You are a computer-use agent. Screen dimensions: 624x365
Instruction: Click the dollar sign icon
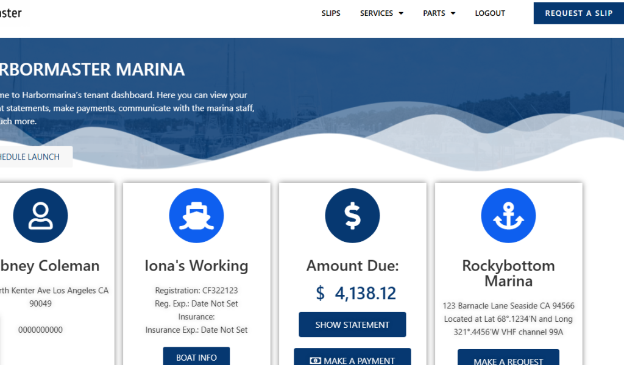[352, 216]
